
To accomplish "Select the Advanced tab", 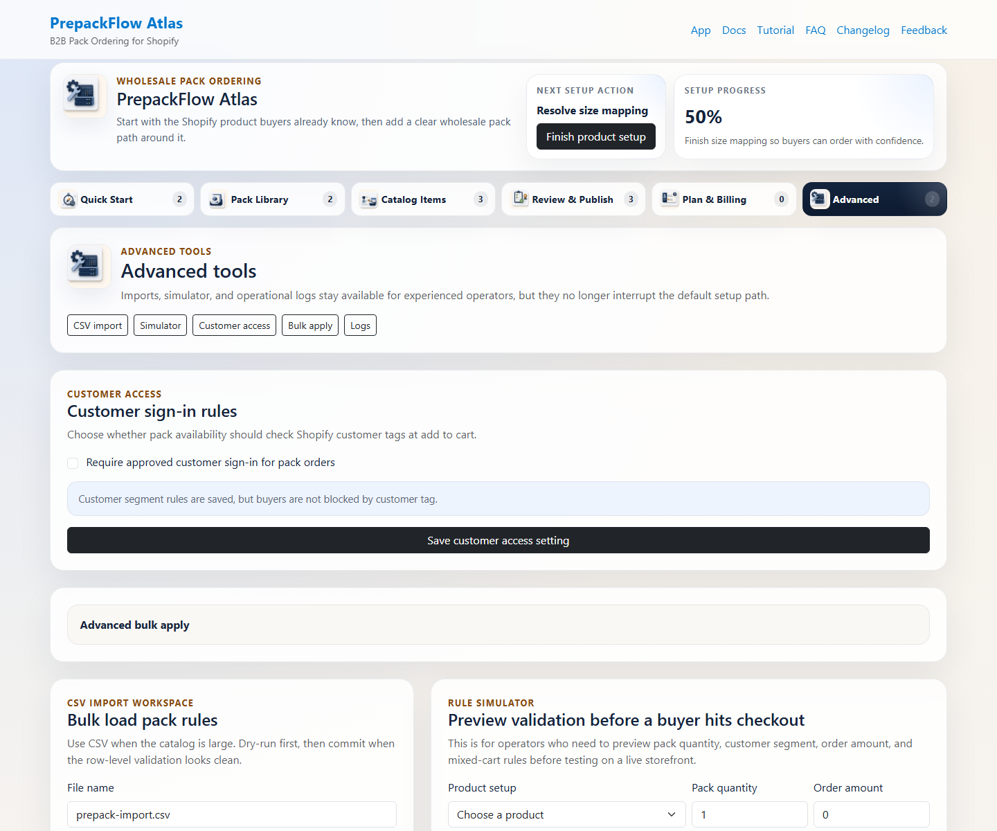I will [874, 199].
